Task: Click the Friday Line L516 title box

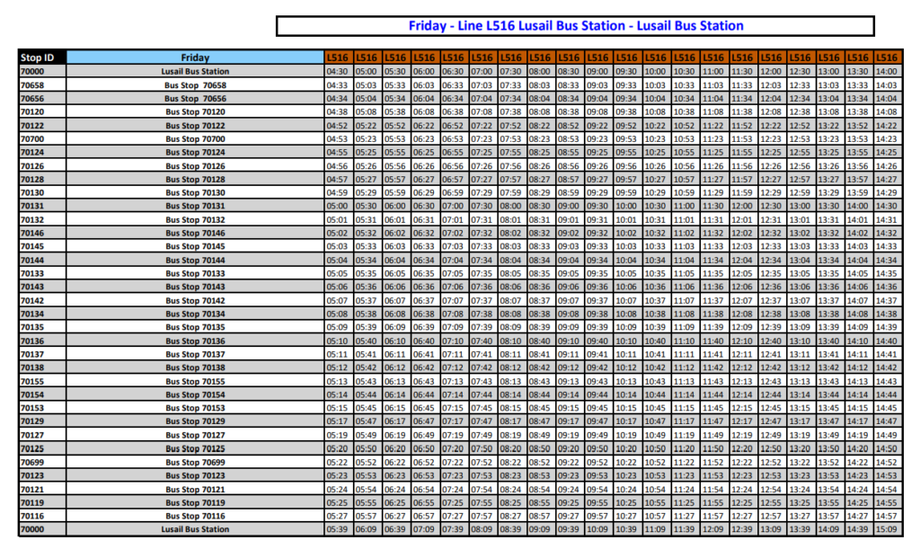Action: coord(576,26)
